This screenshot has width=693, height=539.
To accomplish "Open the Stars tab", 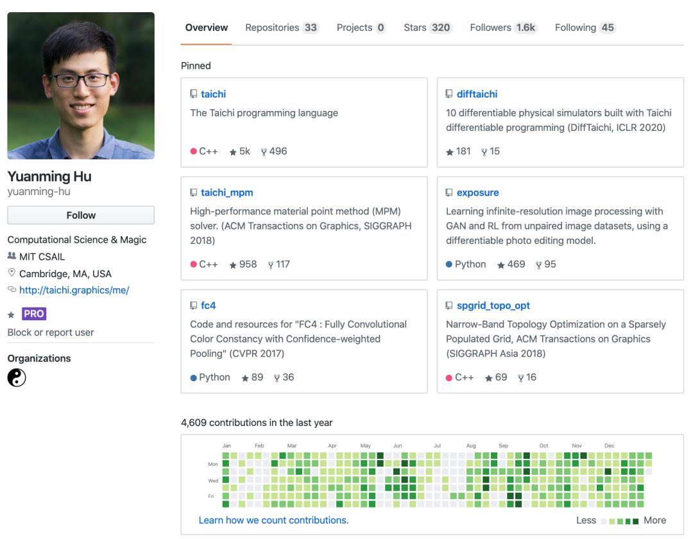I will pyautogui.click(x=427, y=28).
